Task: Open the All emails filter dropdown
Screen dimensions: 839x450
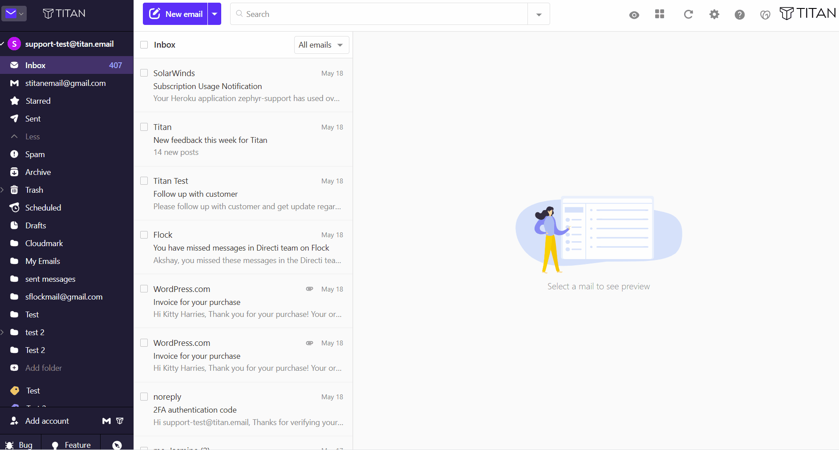Action: 321,45
